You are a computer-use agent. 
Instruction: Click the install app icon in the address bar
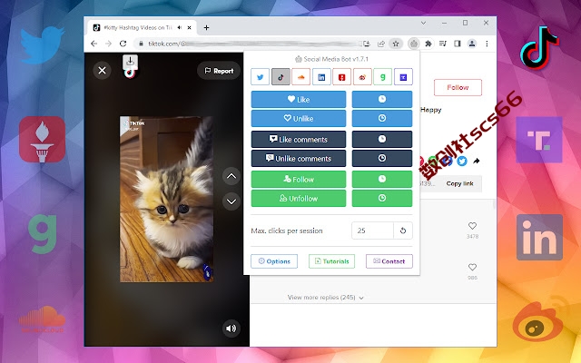367,44
